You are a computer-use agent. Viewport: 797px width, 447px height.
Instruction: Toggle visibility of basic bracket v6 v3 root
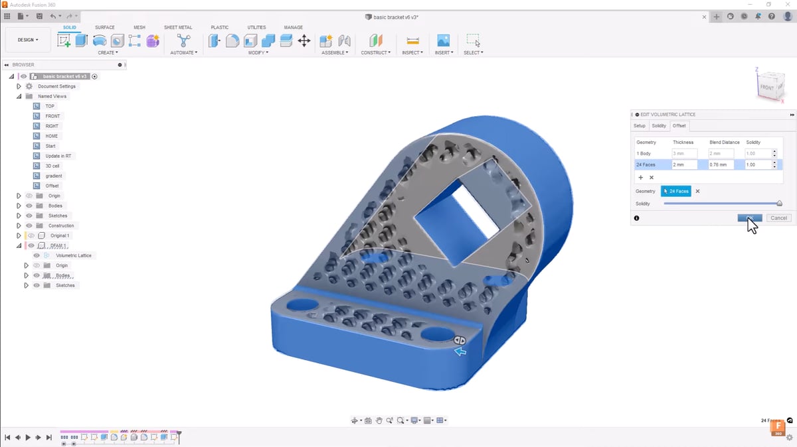click(x=24, y=76)
